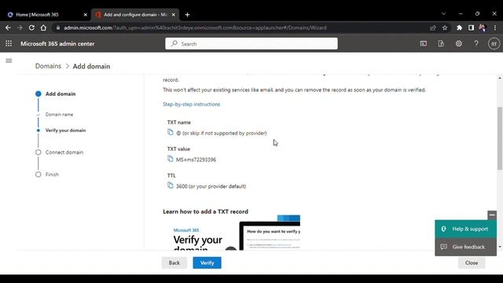503x283 pixels.
Task: Click the scrollbar down arrow
Action: (x=500, y=247)
